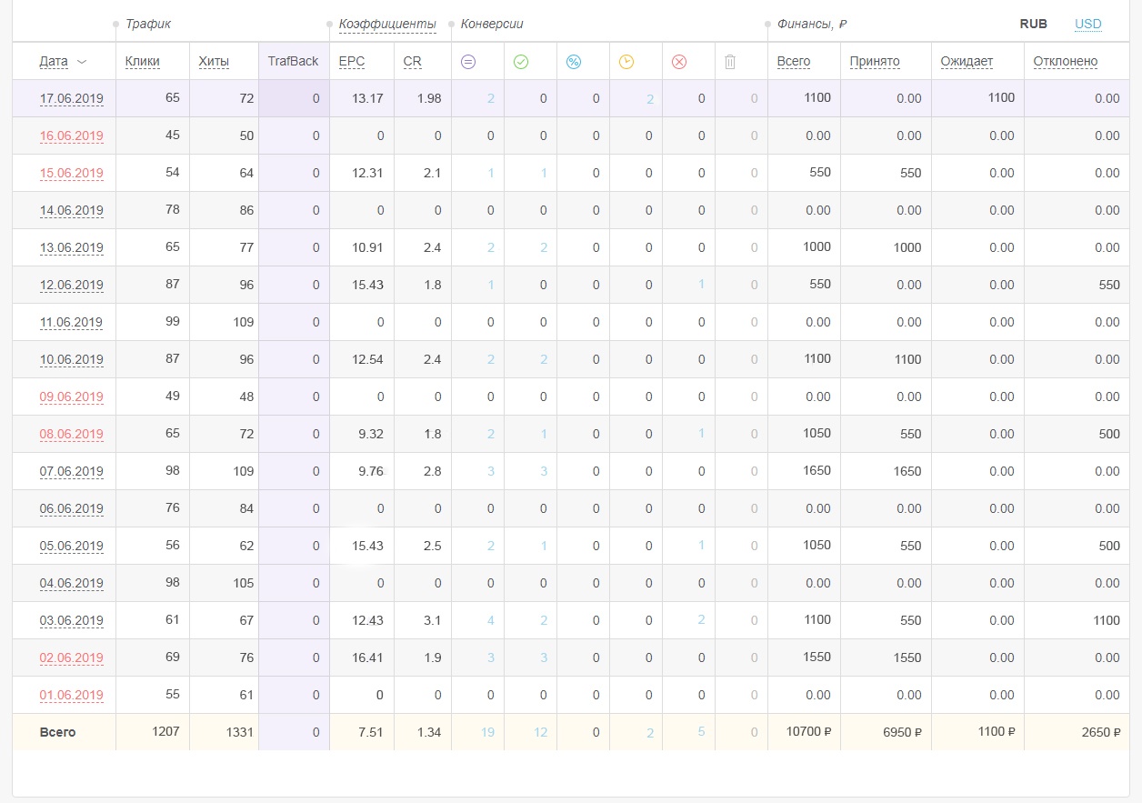The width and height of the screenshot is (1142, 803).
Task: Sort table by EPC column
Action: (351, 62)
